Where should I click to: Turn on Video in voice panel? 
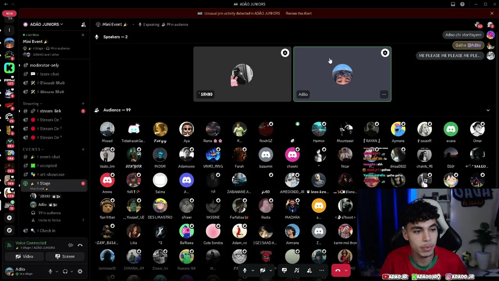(24, 256)
